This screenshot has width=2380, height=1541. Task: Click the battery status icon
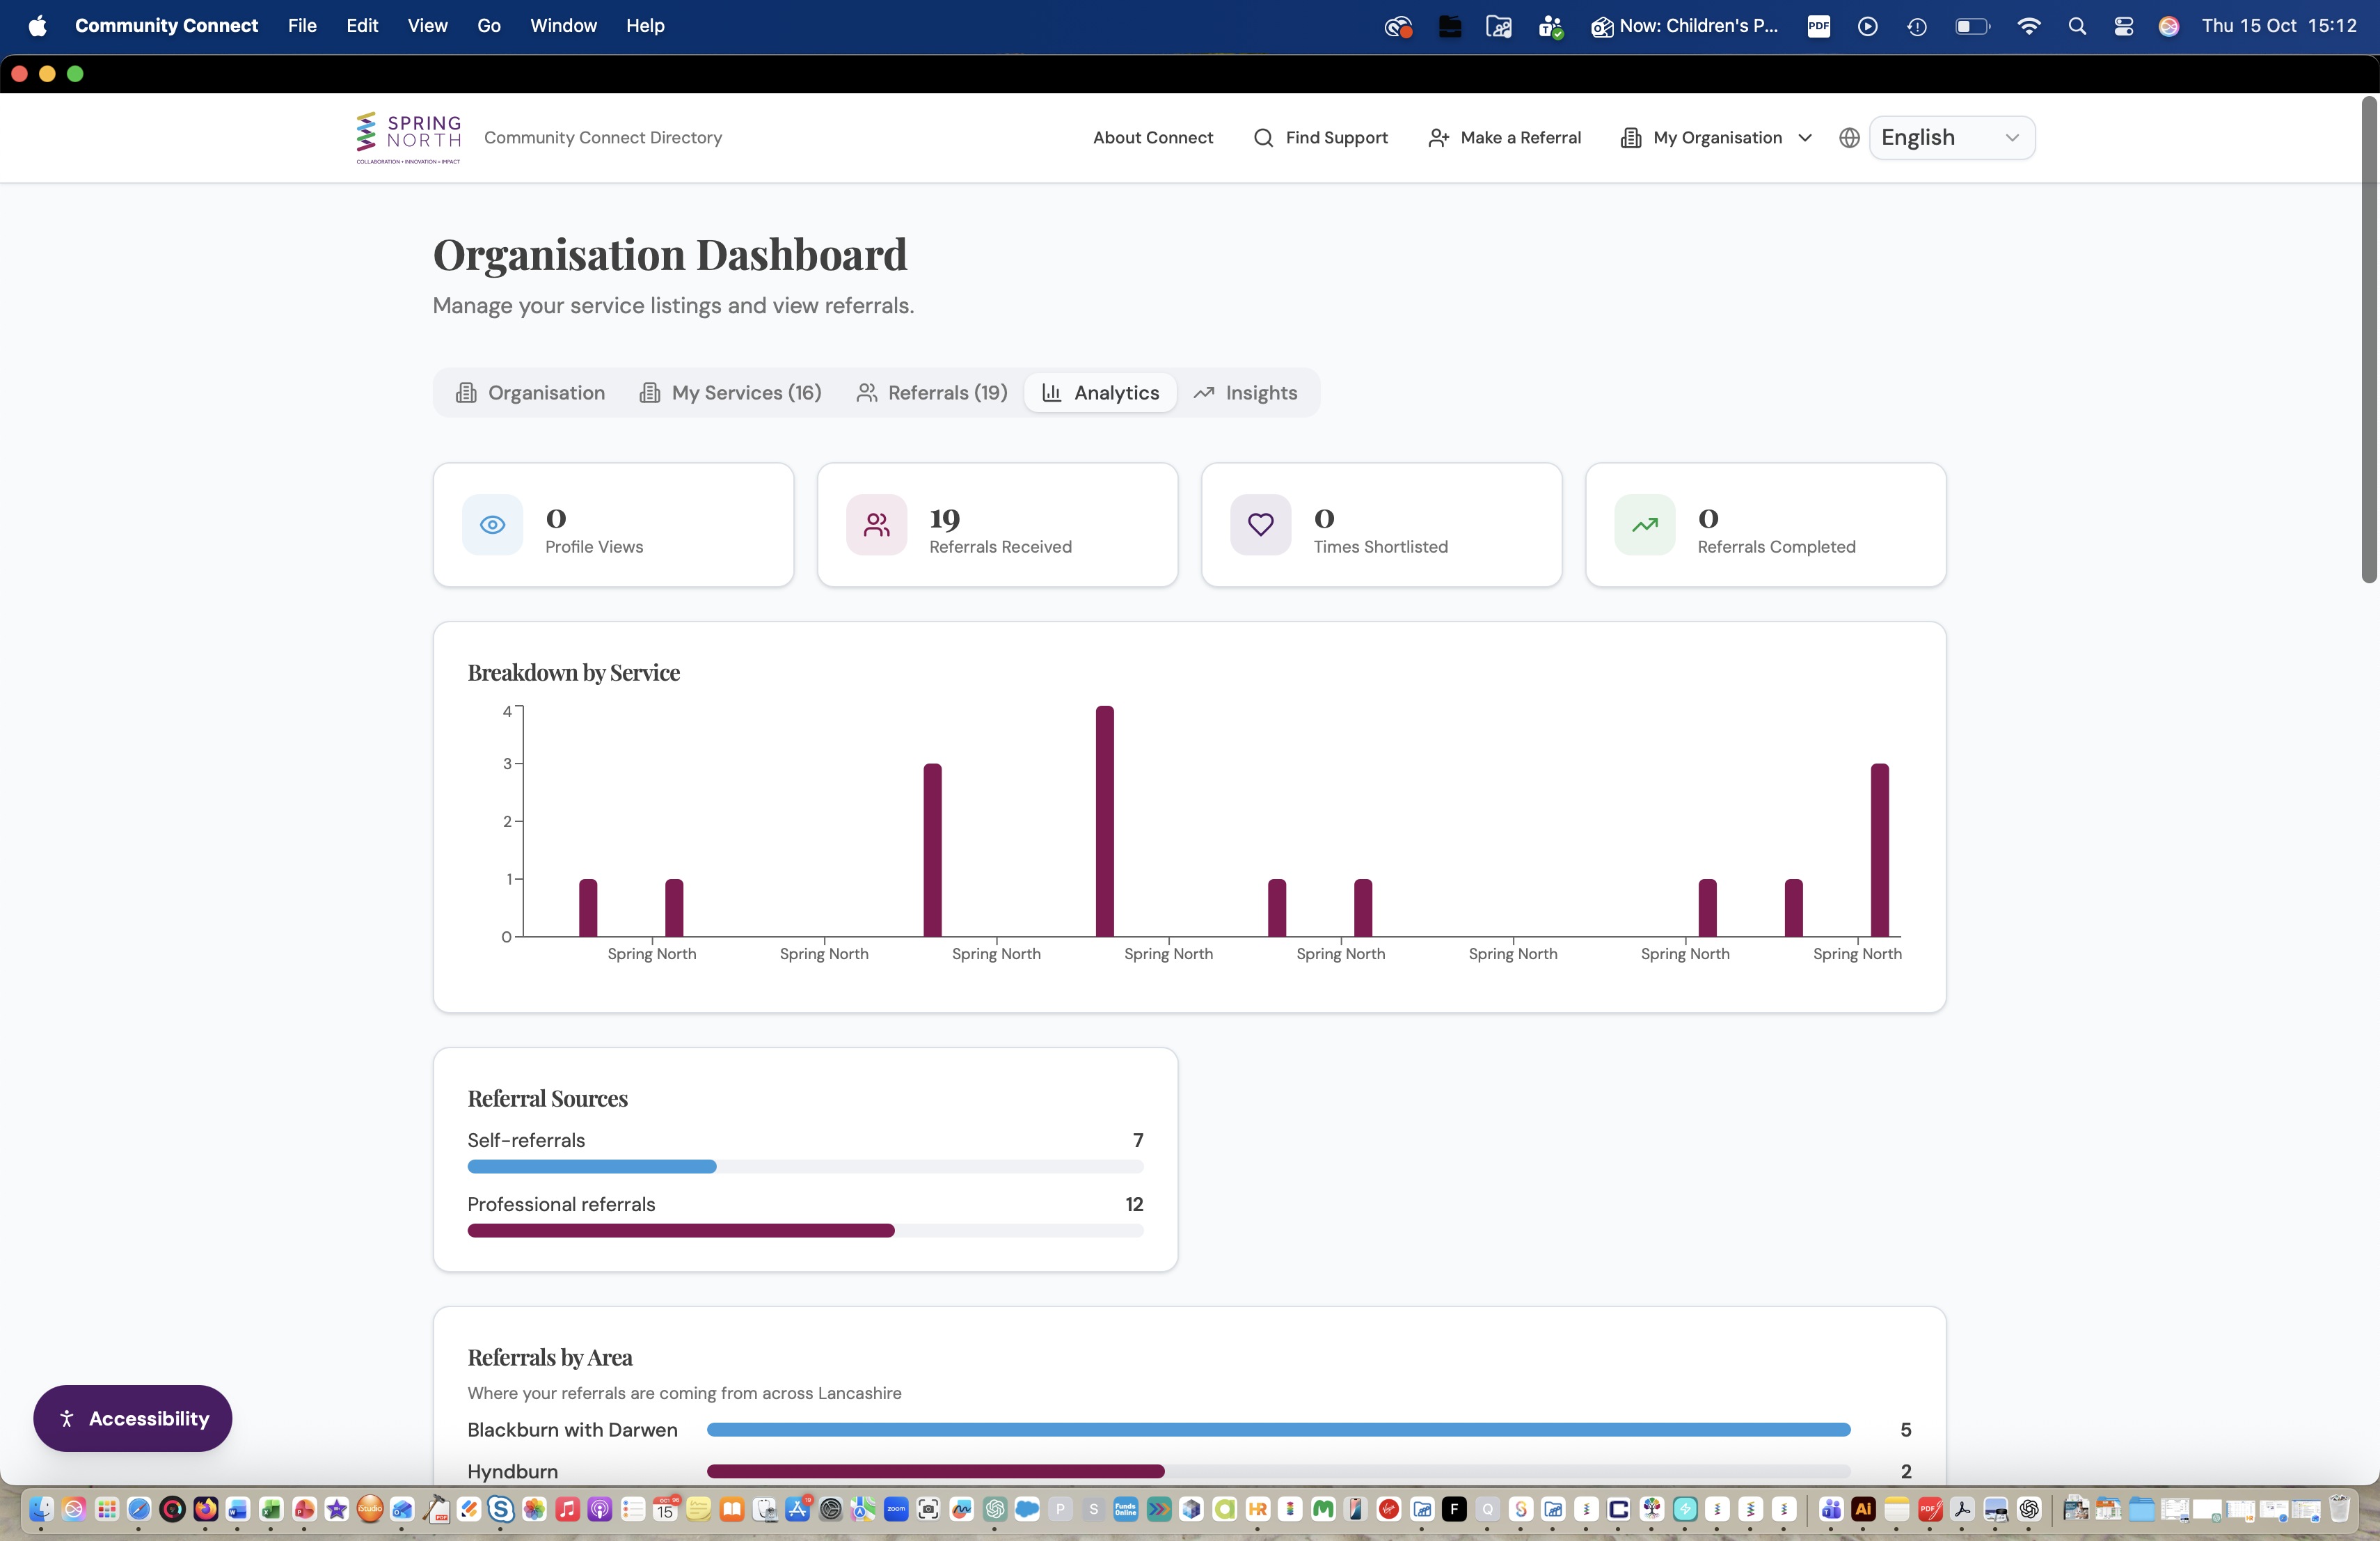tap(1972, 26)
